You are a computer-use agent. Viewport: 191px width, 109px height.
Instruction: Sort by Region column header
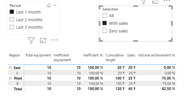[x=14, y=55]
